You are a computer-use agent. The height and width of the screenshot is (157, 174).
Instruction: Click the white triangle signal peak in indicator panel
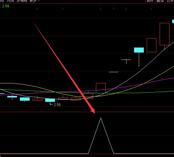point(101,118)
